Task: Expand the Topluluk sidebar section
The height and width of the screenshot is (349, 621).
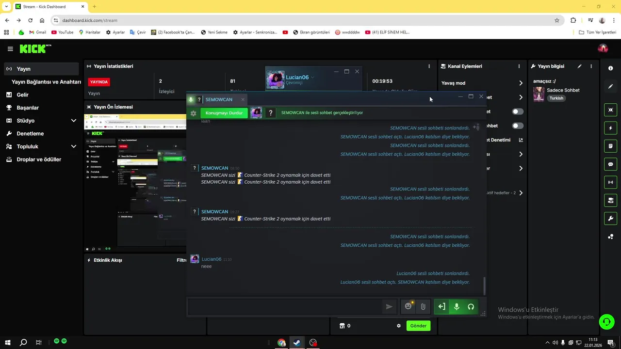Action: (74, 146)
